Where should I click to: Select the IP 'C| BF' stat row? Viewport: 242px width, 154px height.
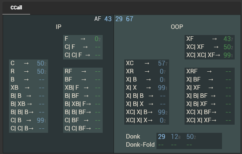[83, 120]
